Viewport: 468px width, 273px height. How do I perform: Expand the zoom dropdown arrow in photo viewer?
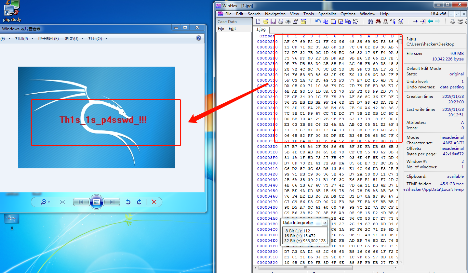49,202
